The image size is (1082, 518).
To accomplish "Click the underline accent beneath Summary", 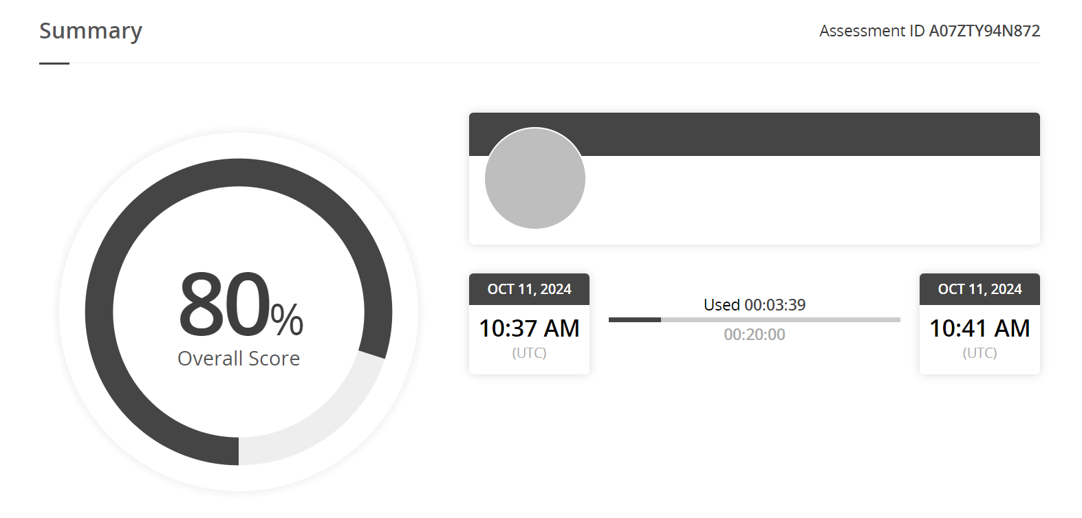I will (54, 63).
